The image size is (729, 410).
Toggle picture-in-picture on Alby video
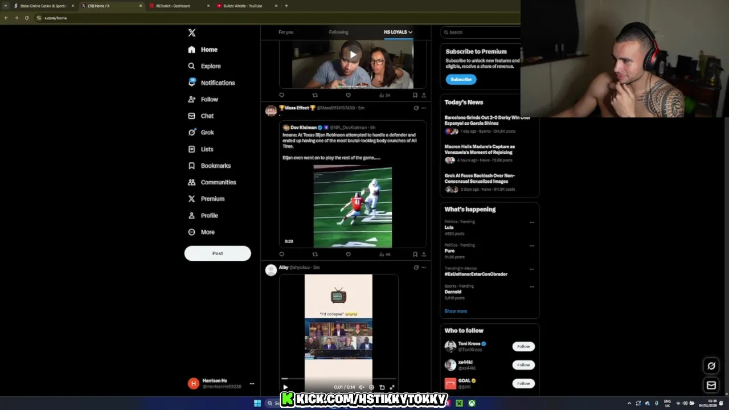pos(382,387)
